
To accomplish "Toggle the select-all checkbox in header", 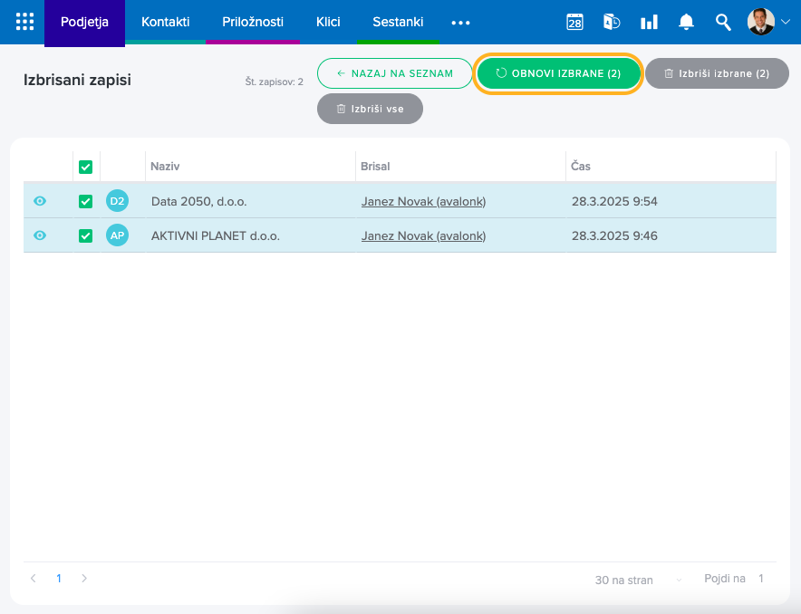I will pos(86,167).
